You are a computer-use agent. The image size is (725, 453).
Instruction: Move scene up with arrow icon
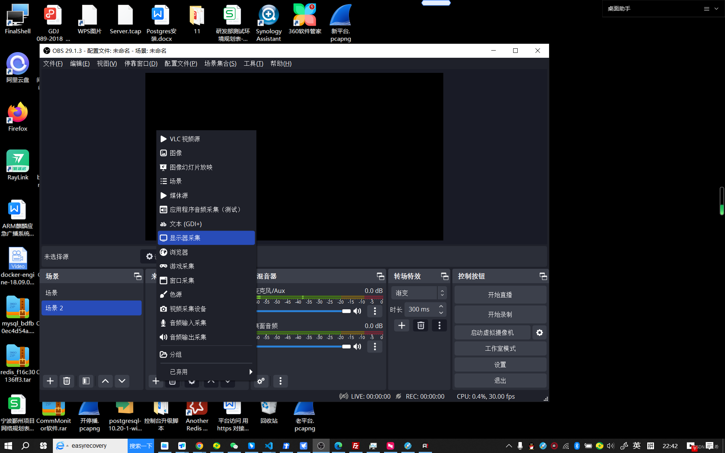point(105,381)
